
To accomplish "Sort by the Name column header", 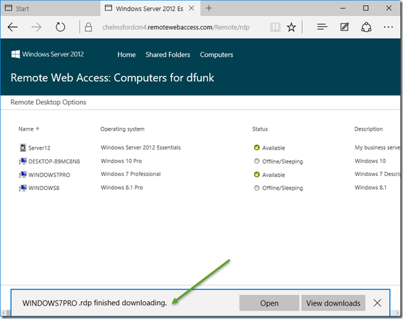I will pyautogui.click(x=26, y=129).
